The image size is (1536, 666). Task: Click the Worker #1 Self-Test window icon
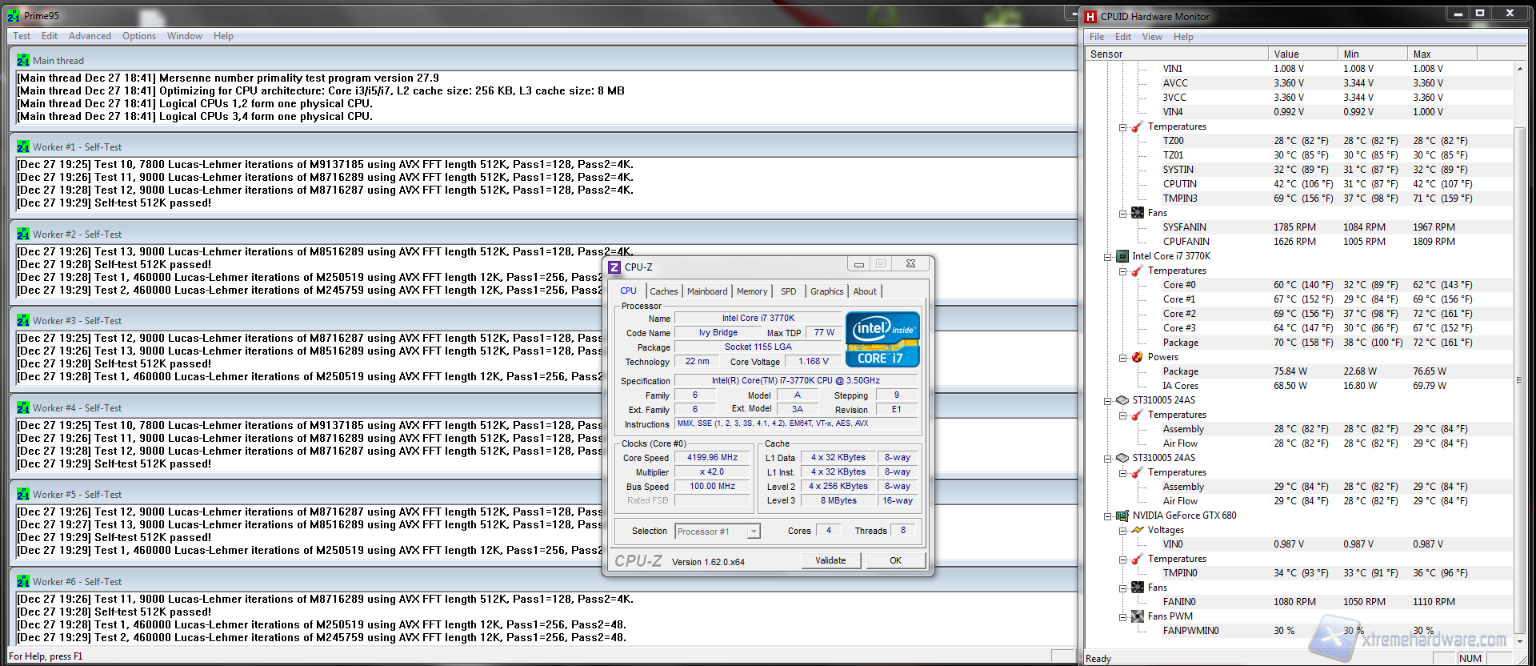coord(23,147)
